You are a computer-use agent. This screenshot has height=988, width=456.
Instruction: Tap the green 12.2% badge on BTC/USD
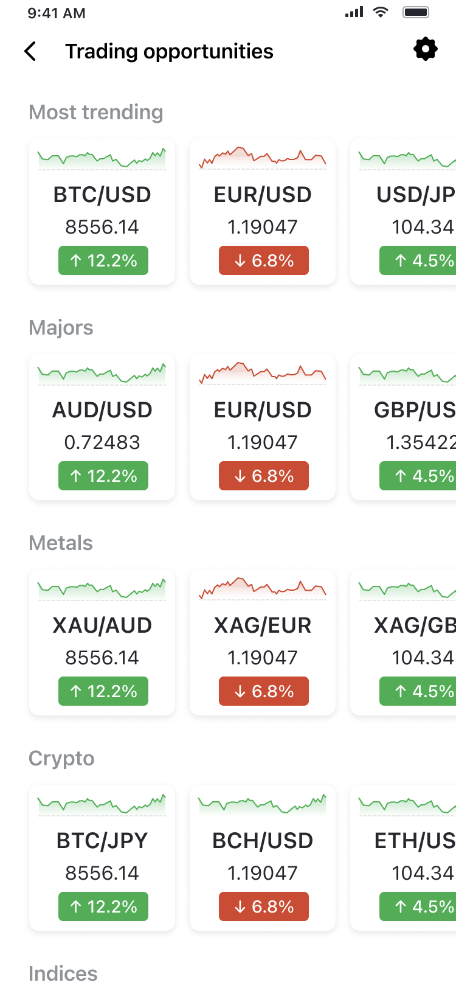[103, 260]
